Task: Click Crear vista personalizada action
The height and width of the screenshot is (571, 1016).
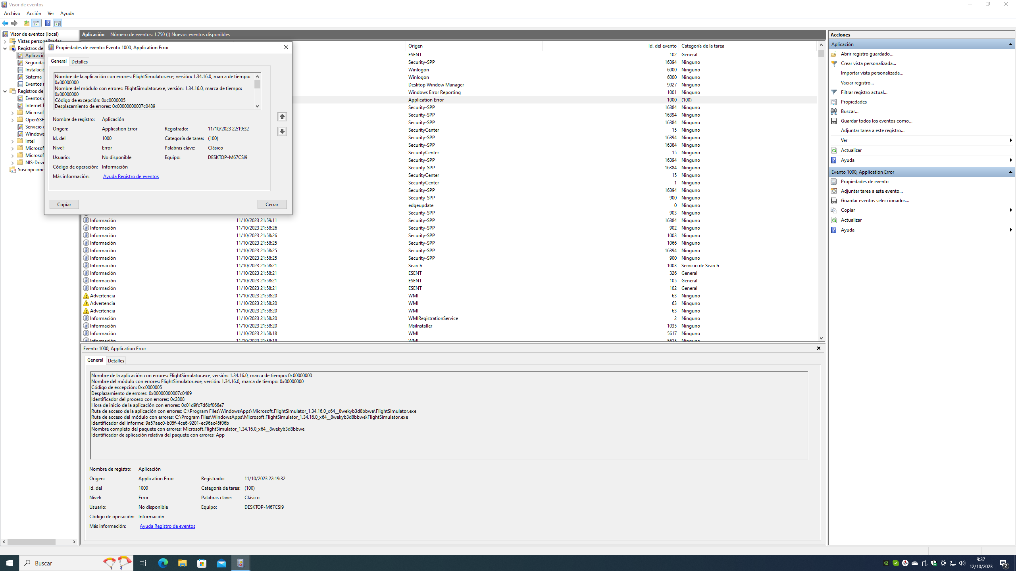Action: (868, 63)
